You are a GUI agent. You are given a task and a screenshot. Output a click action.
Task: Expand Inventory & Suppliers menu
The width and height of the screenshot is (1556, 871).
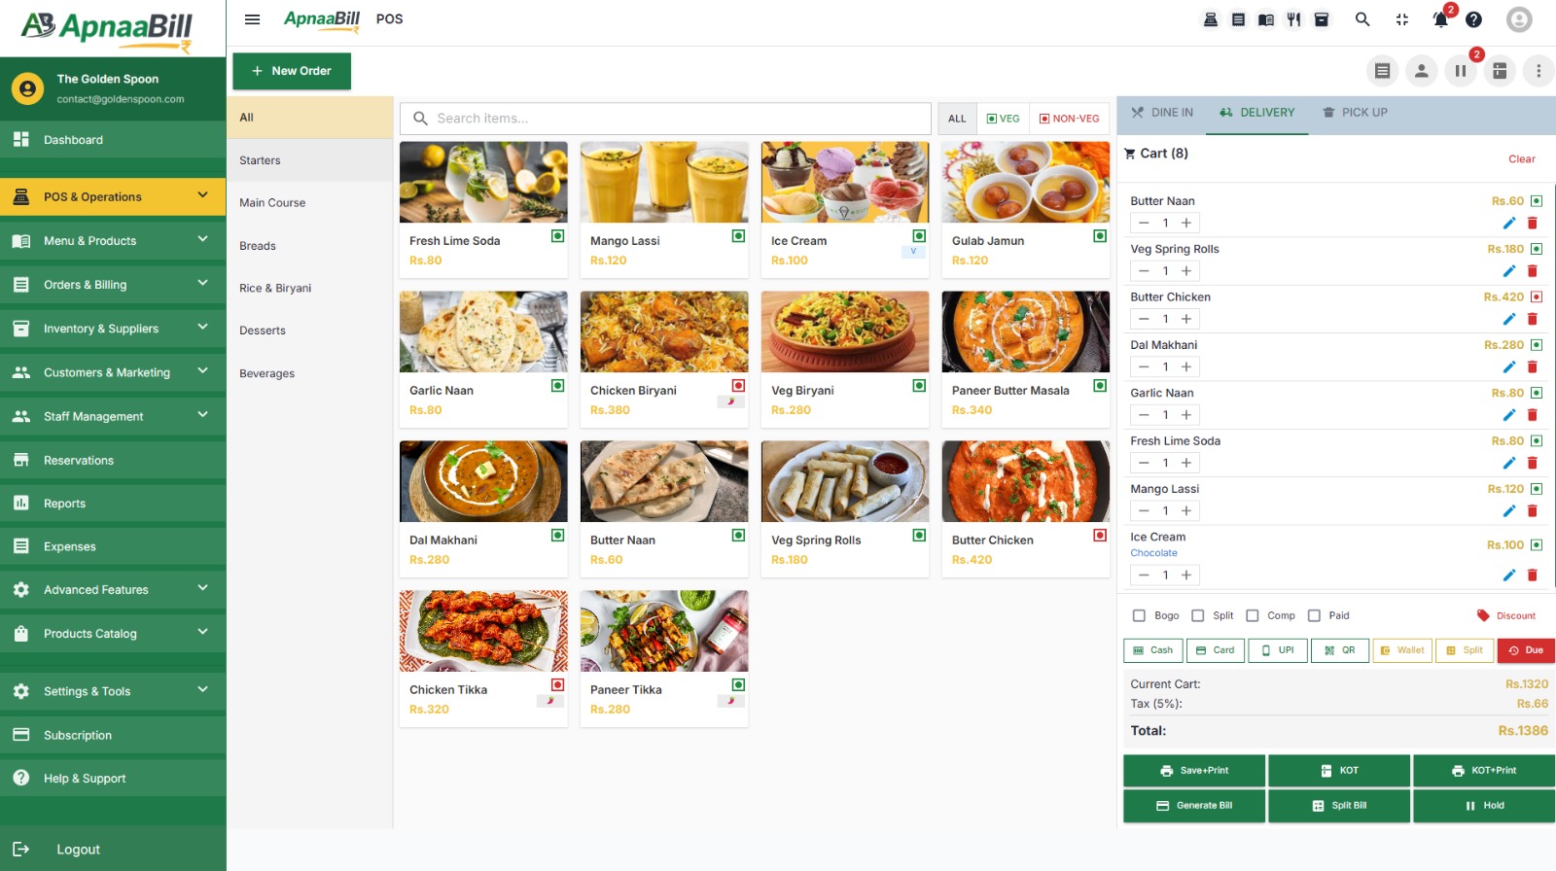tap(113, 329)
